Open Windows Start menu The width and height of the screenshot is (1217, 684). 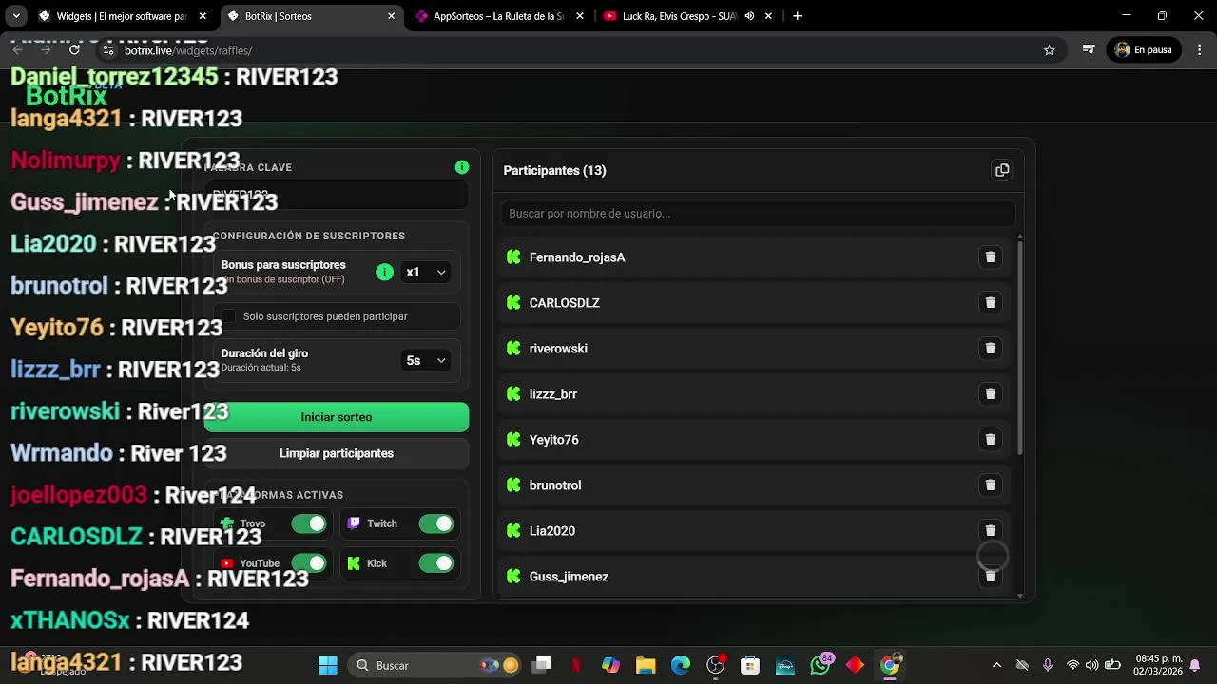(x=328, y=666)
